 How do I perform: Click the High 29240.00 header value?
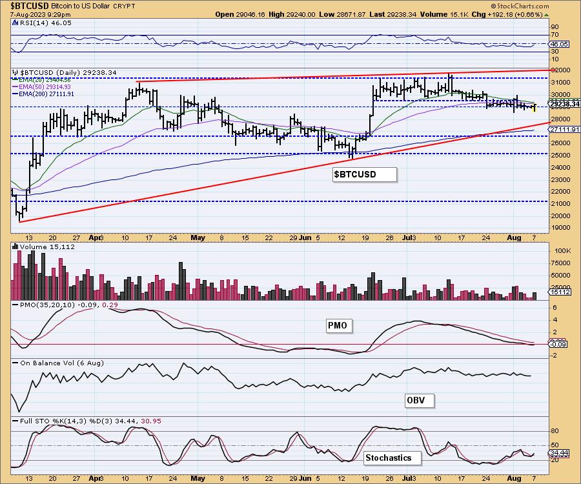tap(292, 15)
